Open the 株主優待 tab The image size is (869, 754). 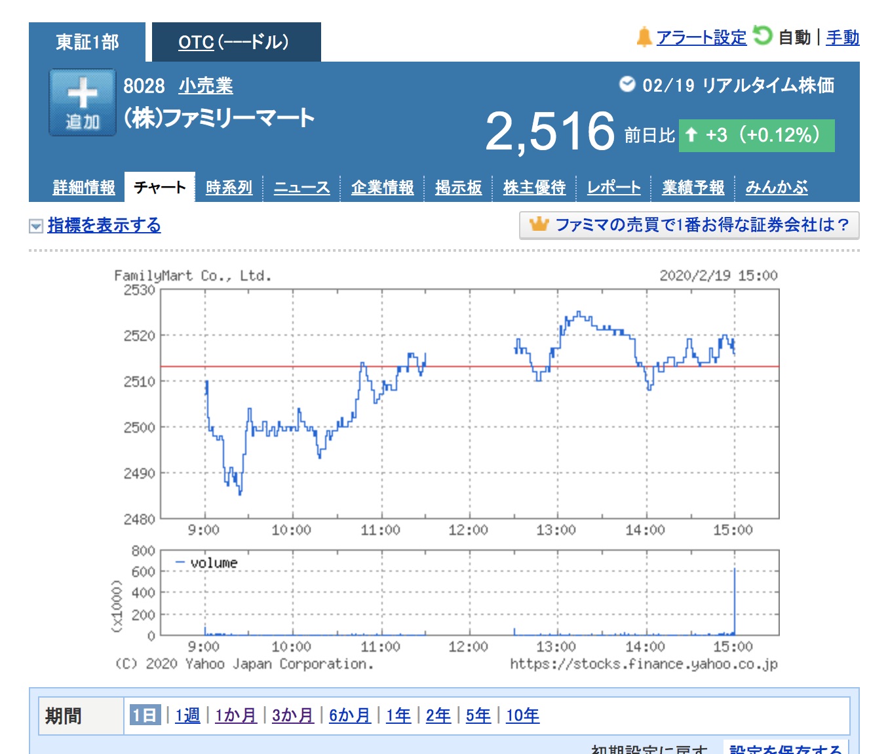tap(534, 188)
